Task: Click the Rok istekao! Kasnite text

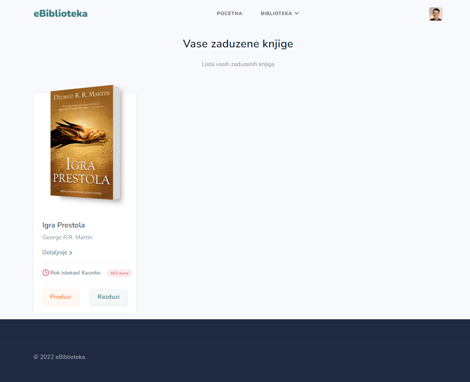Action: pyautogui.click(x=76, y=273)
